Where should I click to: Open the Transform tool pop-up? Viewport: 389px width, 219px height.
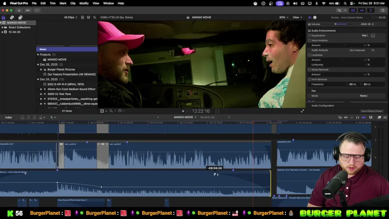click(x=103, y=111)
